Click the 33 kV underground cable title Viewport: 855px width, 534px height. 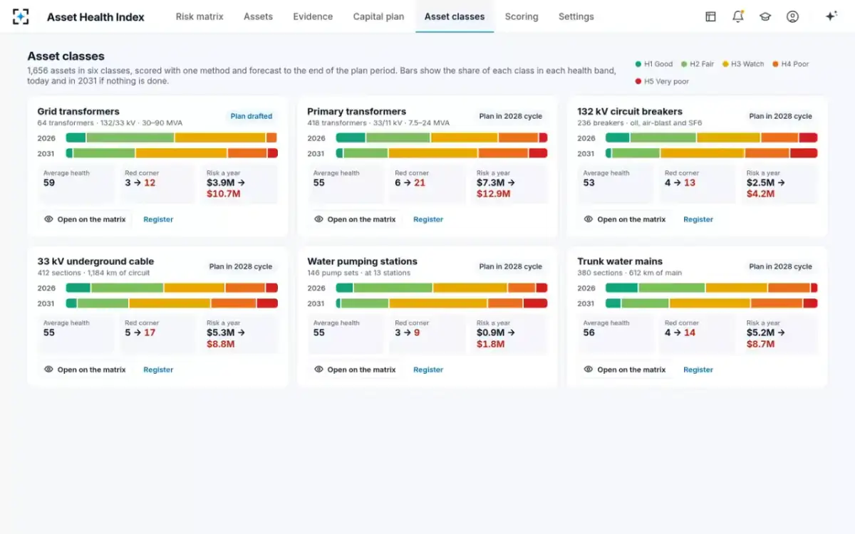tap(95, 261)
